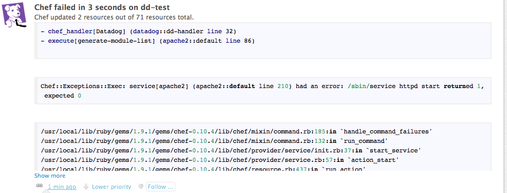Click the 'Lower priority' link

pos(111,187)
